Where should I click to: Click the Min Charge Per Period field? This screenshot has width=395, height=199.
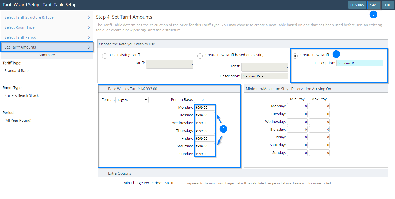click(x=174, y=183)
